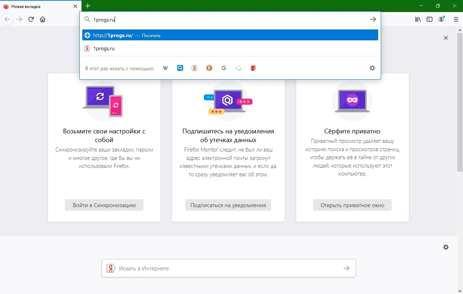Open a new tab with plus button
463x294 pixels.
88,6
